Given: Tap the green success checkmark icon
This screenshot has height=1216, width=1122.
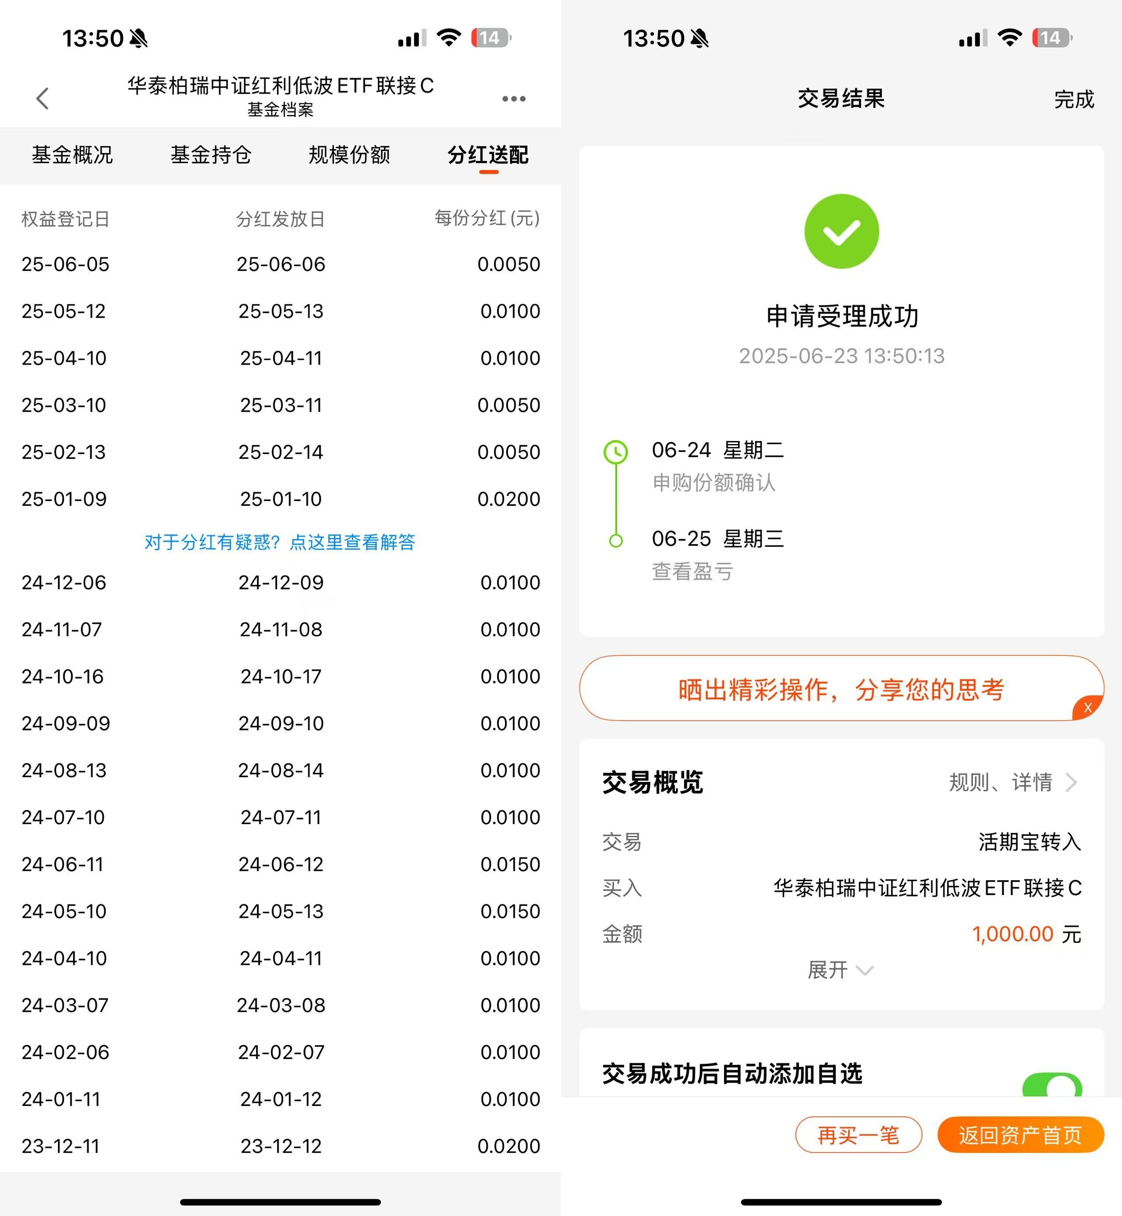Looking at the screenshot, I should tap(841, 231).
